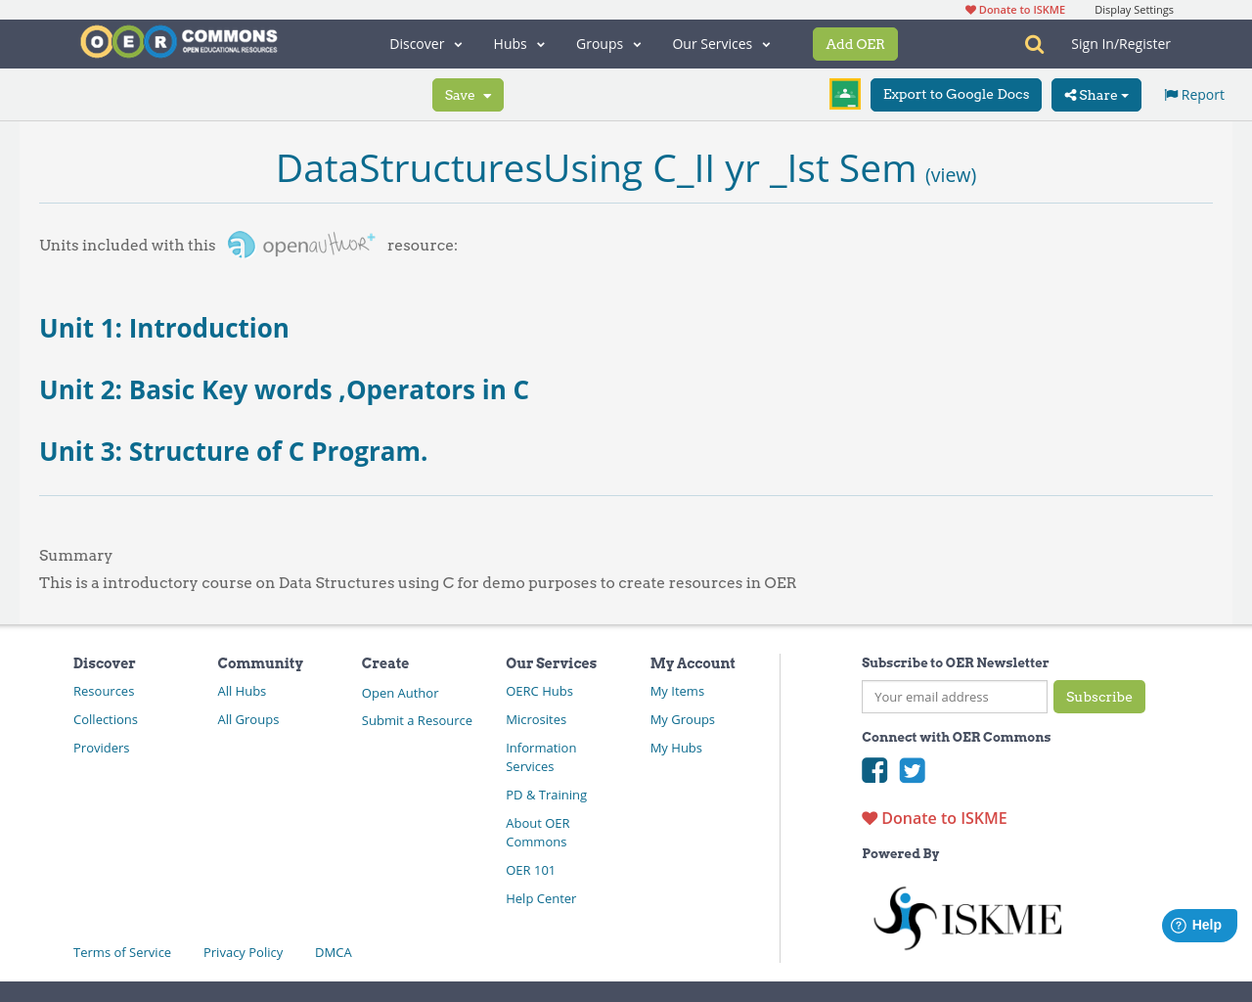The image size is (1252, 1002).
Task: Open OER 101 link
Action: (x=530, y=870)
